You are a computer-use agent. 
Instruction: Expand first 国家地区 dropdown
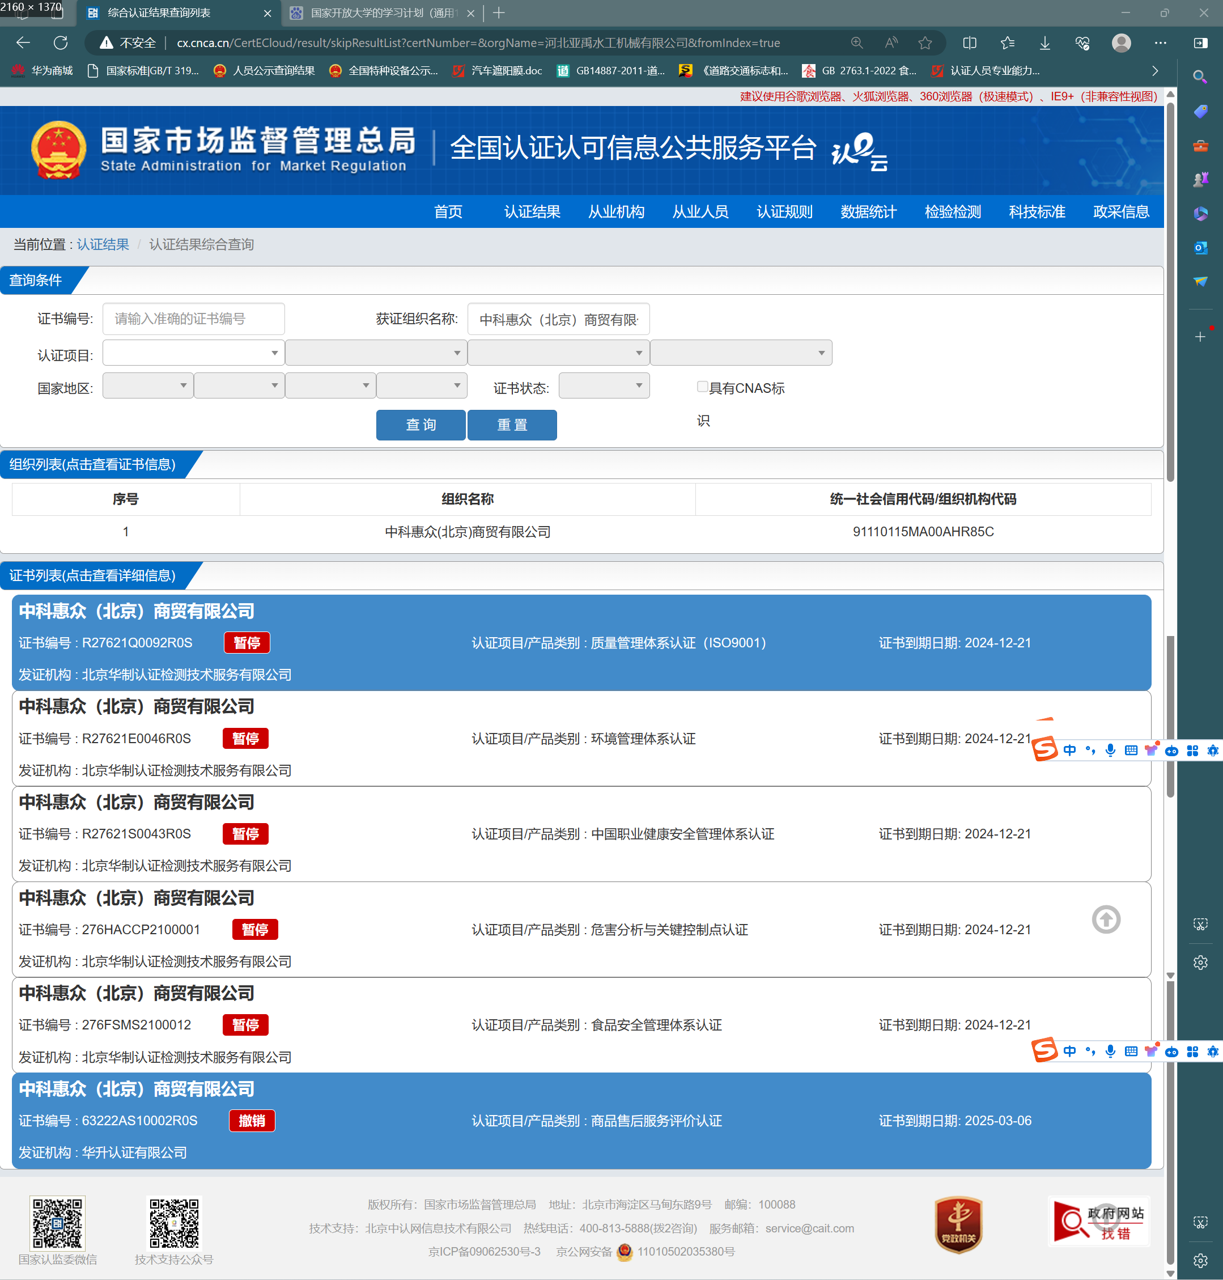[x=148, y=385]
